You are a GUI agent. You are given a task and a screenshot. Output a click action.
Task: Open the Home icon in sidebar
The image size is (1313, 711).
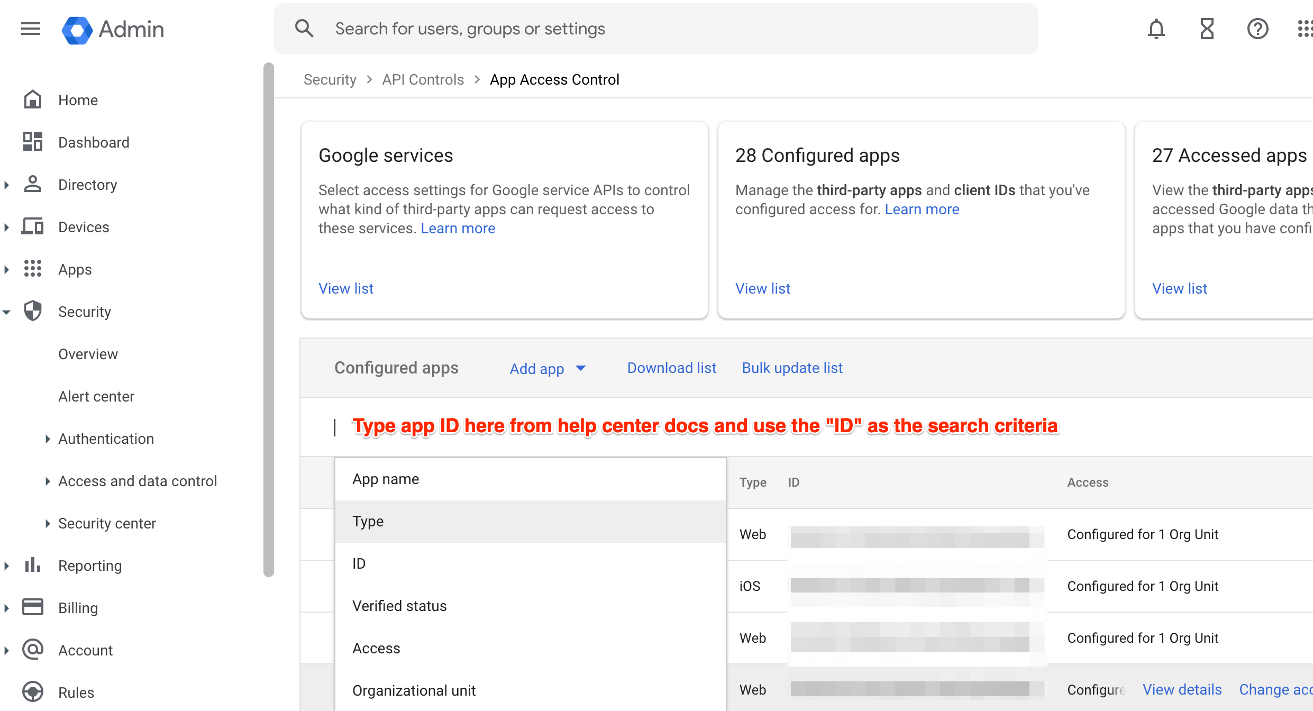coord(33,99)
